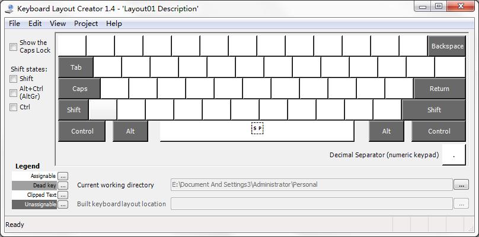This screenshot has height=237, width=479.
Task: Check the Alt+Ctrl (AltGr) checkbox
Action: click(x=14, y=93)
